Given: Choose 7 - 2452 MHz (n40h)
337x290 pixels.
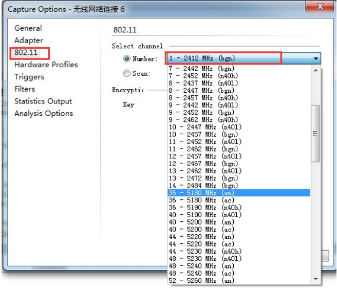Looking at the screenshot, I should pyautogui.click(x=239, y=76).
